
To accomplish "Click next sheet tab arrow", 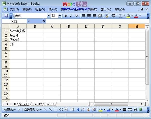I will [11, 104].
